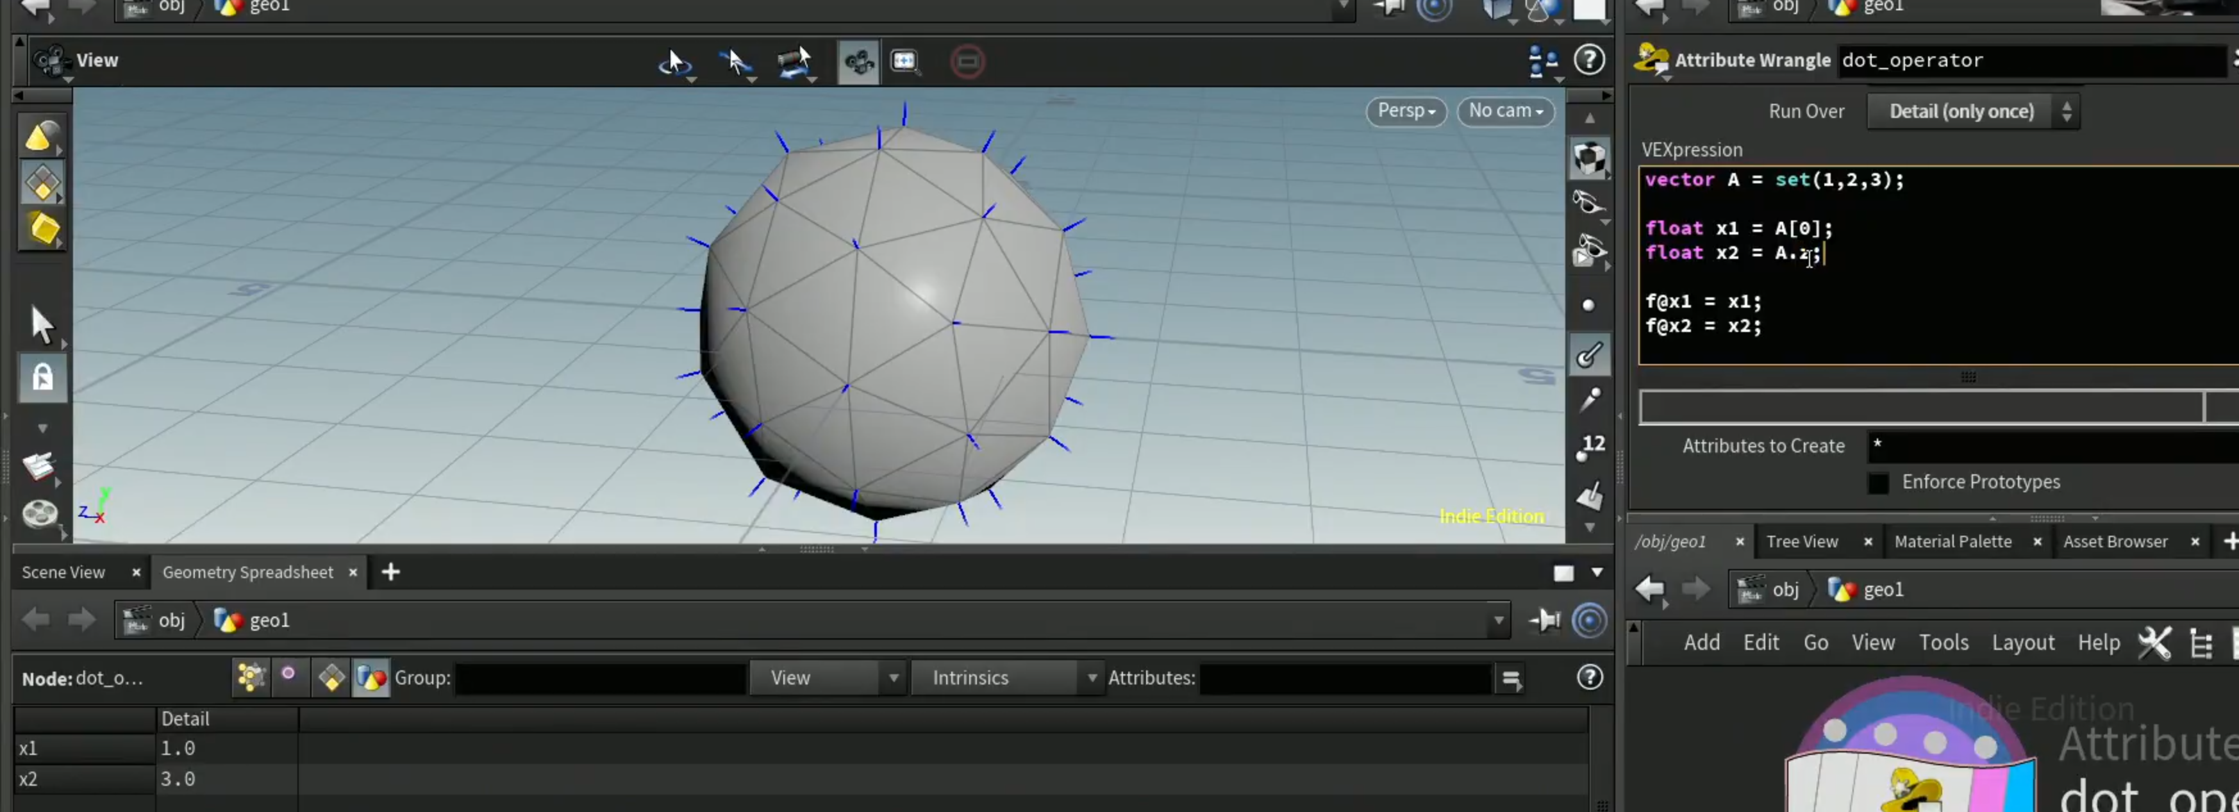Click the detail attributes icon in spreadsheet
The width and height of the screenshot is (2239, 812).
click(371, 677)
